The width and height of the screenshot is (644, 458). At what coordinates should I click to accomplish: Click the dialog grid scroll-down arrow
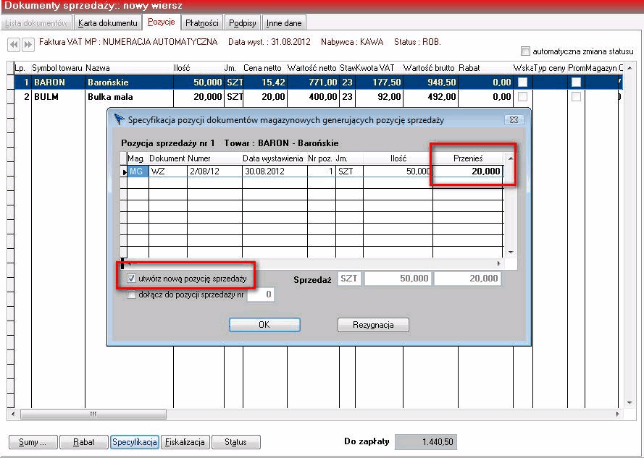[510, 252]
